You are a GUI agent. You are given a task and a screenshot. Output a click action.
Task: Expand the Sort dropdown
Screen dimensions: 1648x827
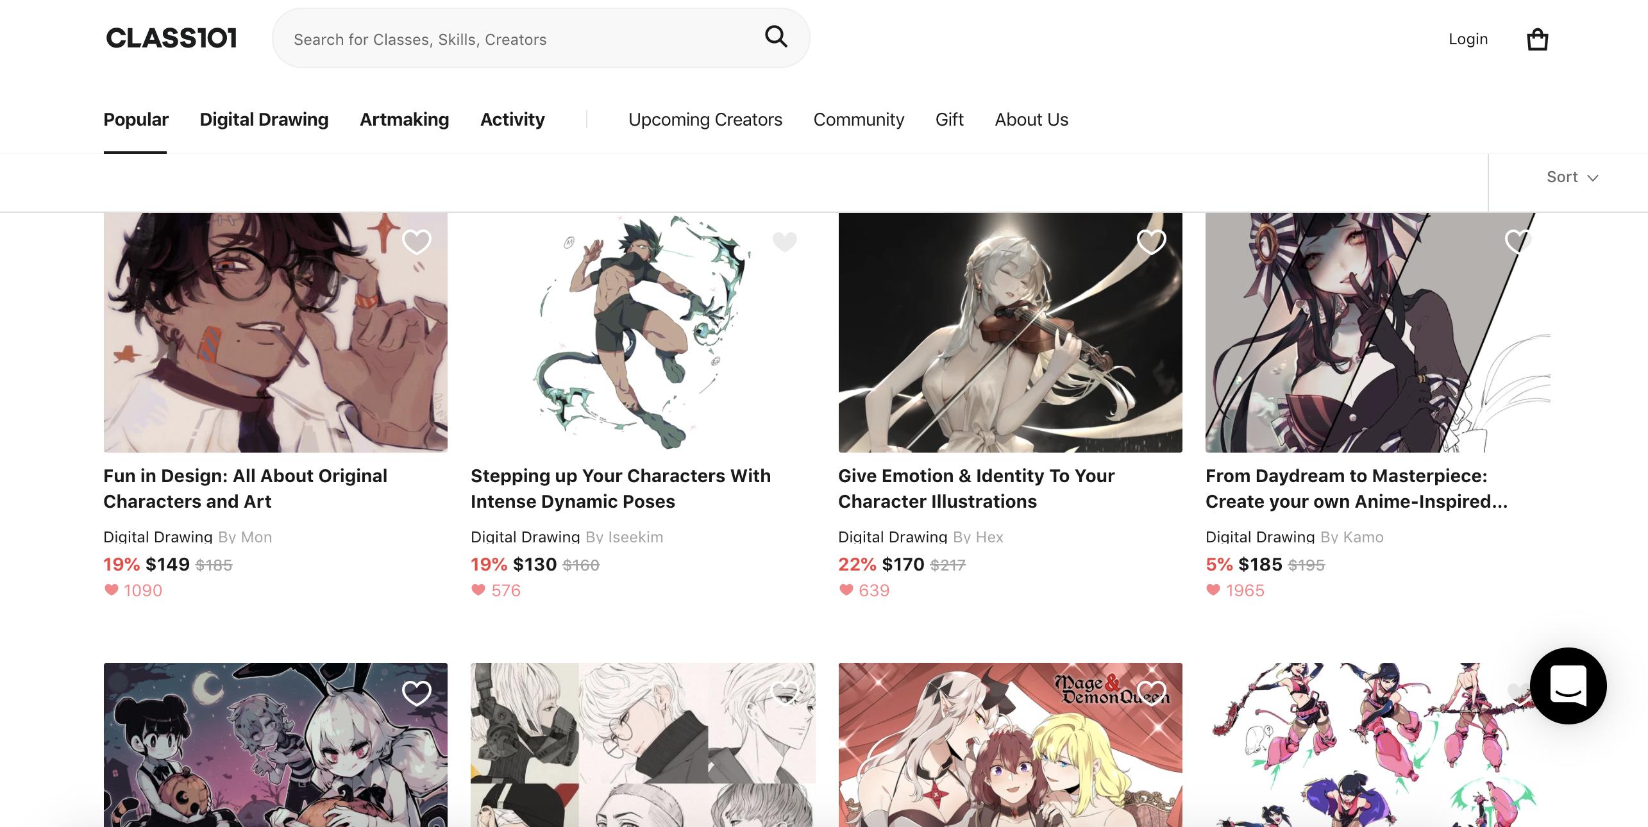pos(1572,177)
